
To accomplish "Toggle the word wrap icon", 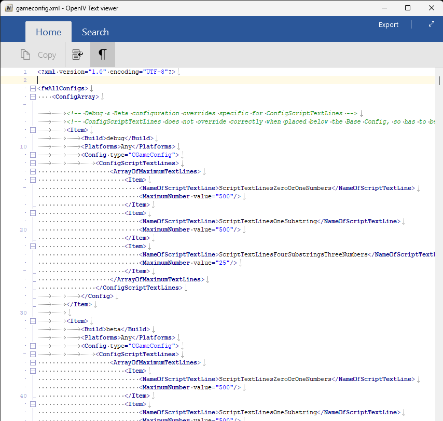I will [77, 55].
